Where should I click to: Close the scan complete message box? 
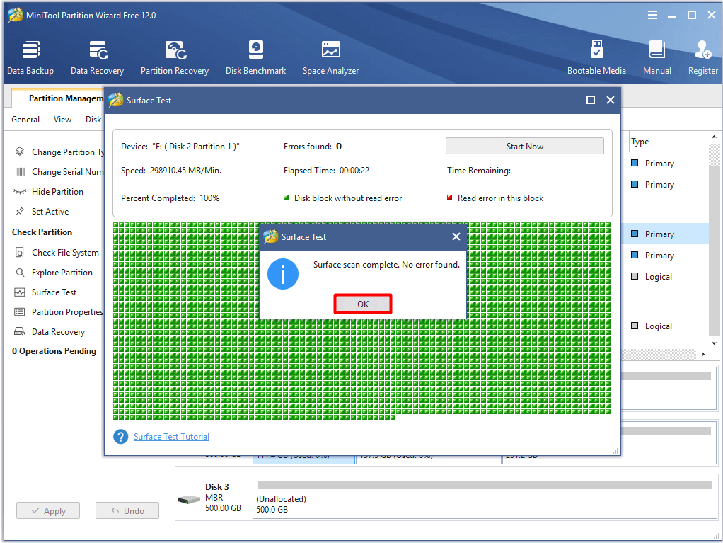point(456,236)
